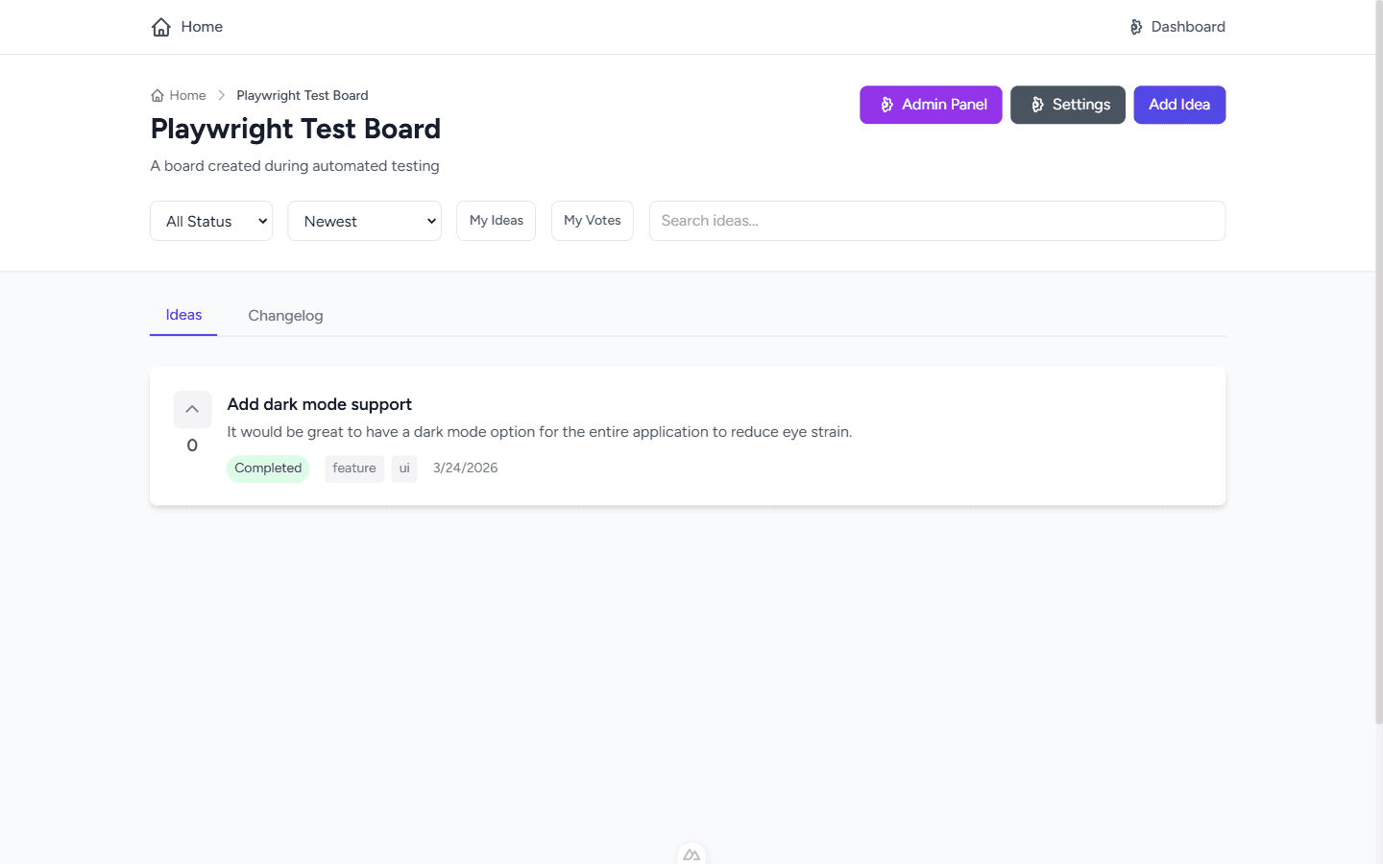Screen dimensions: 1383x864
Task: Open the Add dark mode support idea title
Action: click(x=319, y=404)
